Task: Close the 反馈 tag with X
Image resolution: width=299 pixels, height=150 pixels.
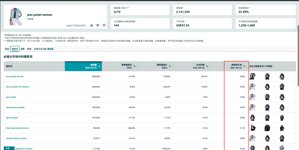Action: 13,148
